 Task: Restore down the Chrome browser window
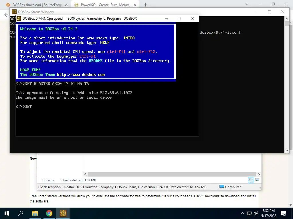(x=273, y=4)
